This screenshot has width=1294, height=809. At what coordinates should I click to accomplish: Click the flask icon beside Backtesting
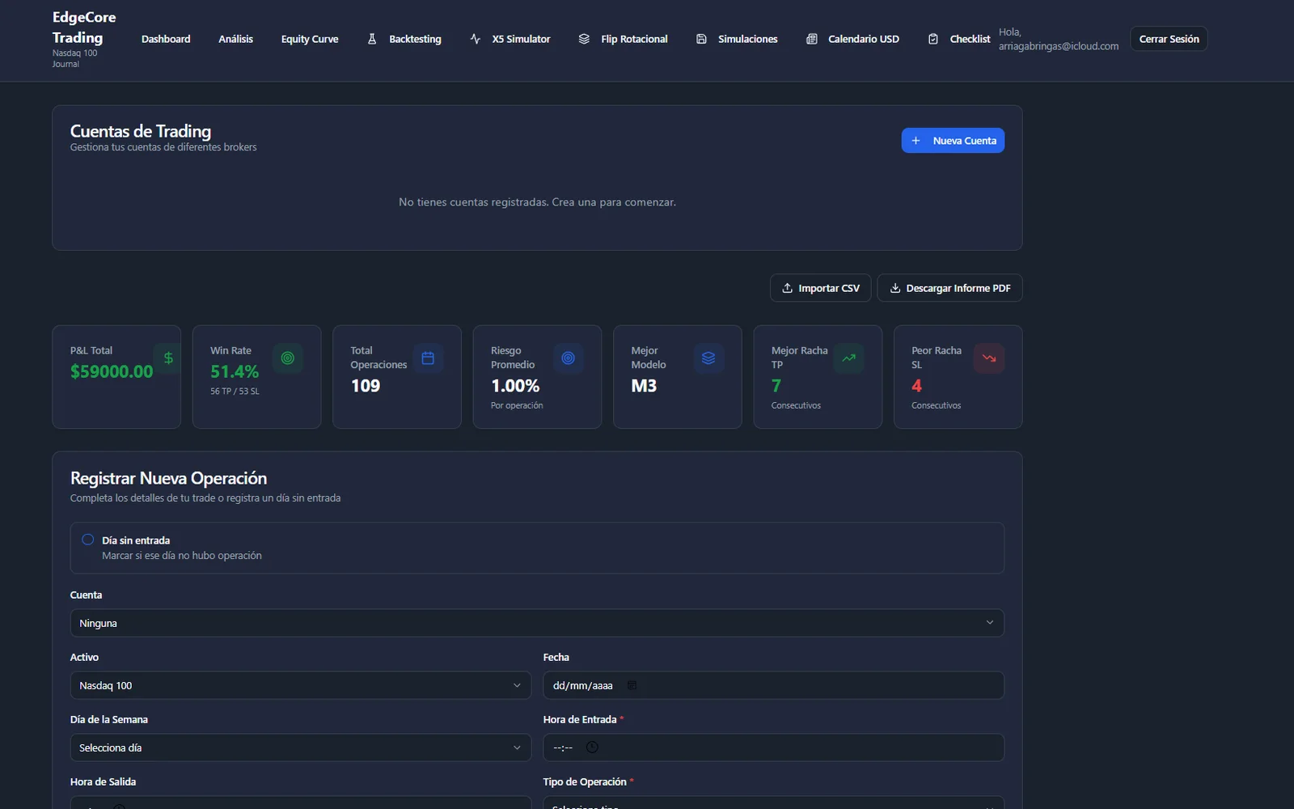click(x=372, y=39)
